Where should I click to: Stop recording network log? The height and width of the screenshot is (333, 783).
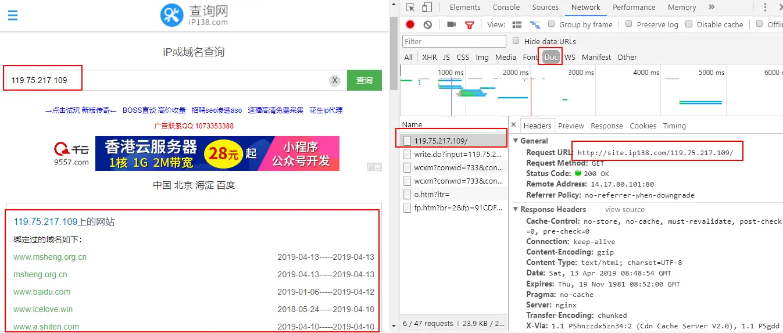click(410, 24)
